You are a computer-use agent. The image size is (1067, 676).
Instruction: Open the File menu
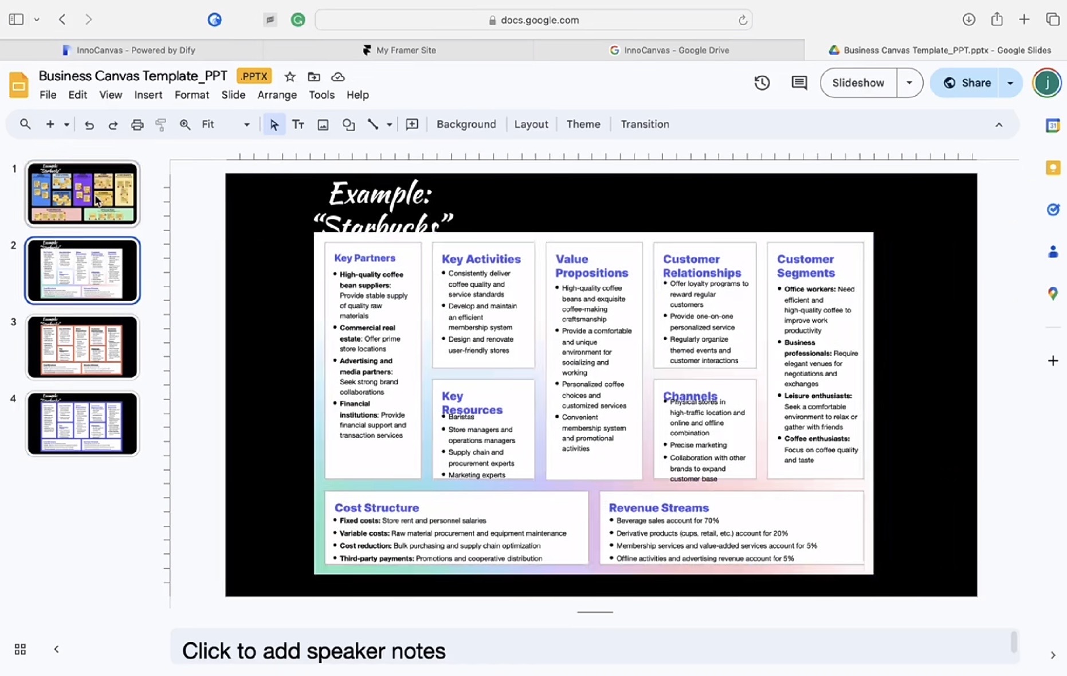click(x=48, y=95)
